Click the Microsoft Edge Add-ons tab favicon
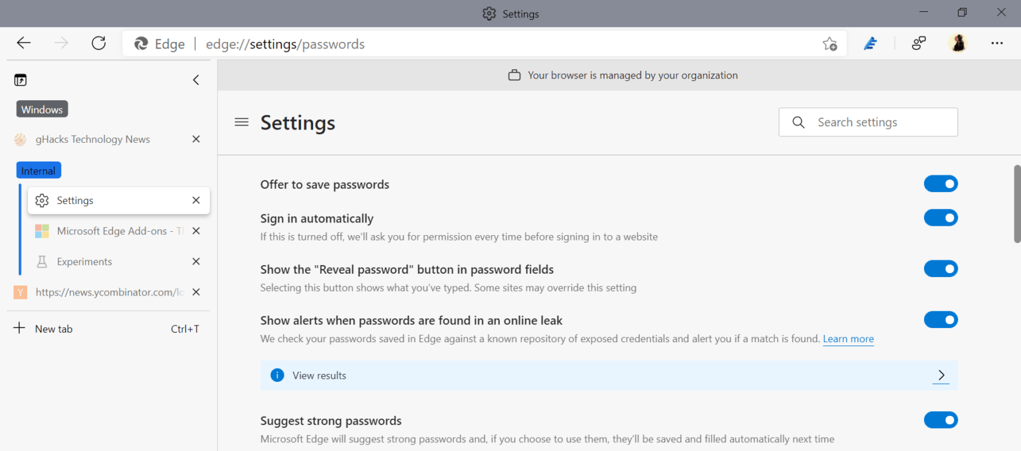The height and width of the screenshot is (451, 1021). (x=42, y=230)
